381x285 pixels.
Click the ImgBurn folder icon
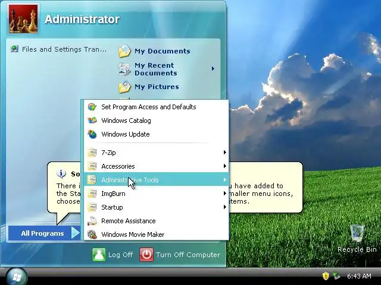[x=92, y=194]
